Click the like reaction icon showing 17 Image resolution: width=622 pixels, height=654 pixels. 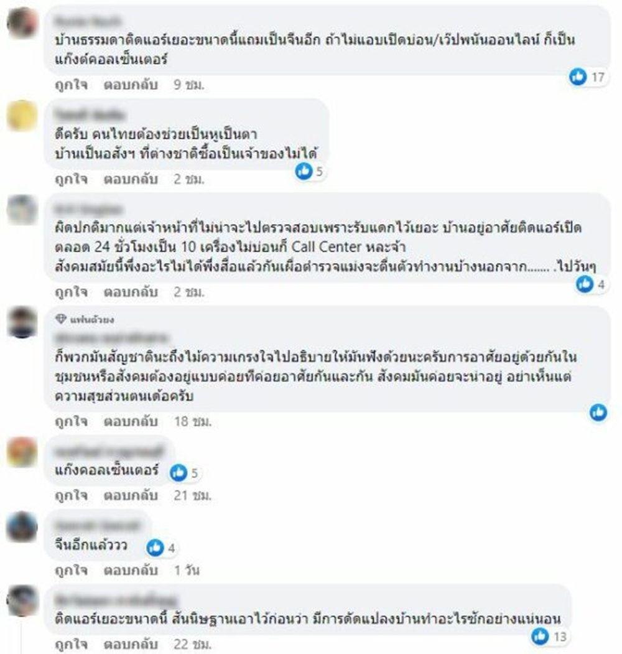pyautogui.click(x=578, y=77)
